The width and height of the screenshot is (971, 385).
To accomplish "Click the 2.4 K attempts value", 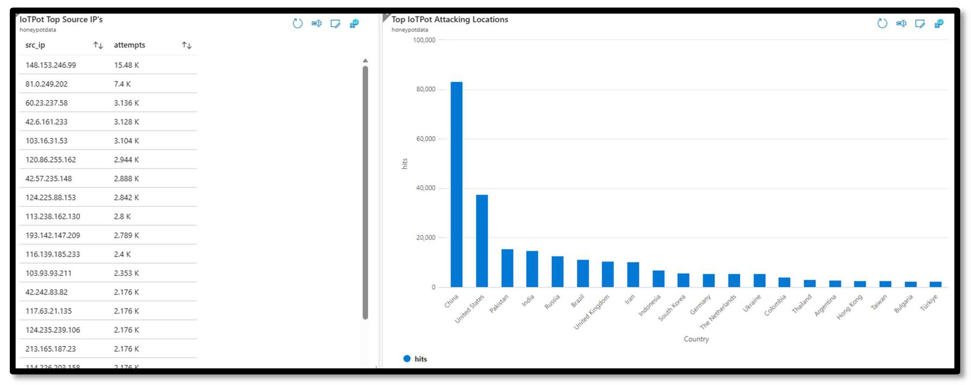I will click(x=122, y=254).
